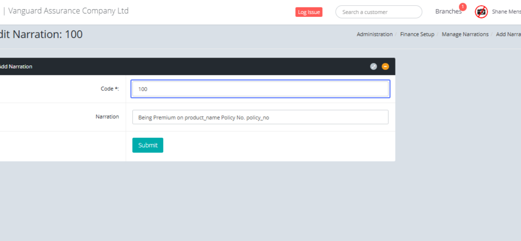Click the Add Narration panel header title
This screenshot has width=521, height=241.
coord(16,67)
